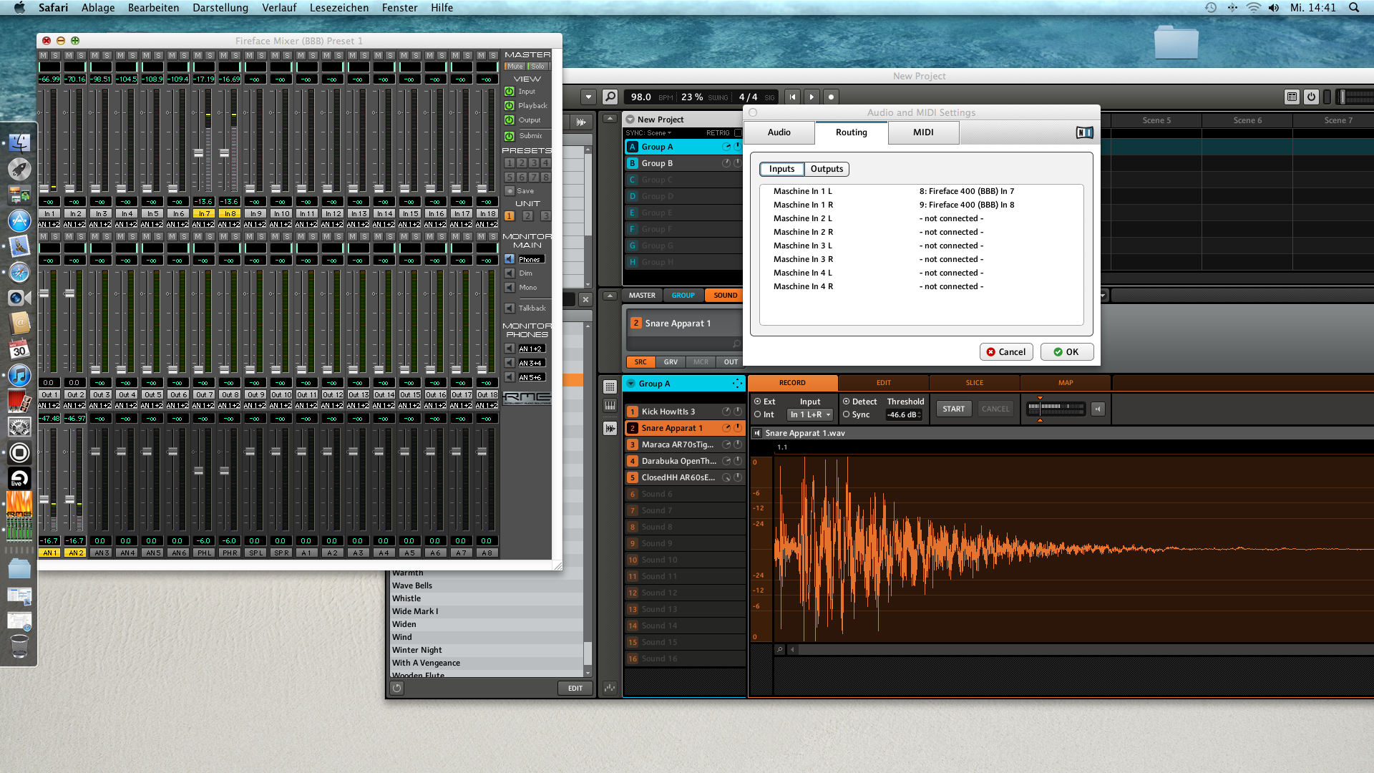Viewport: 1374px width, 773px height.
Task: Open the pad view grid icon
Action: (x=610, y=387)
